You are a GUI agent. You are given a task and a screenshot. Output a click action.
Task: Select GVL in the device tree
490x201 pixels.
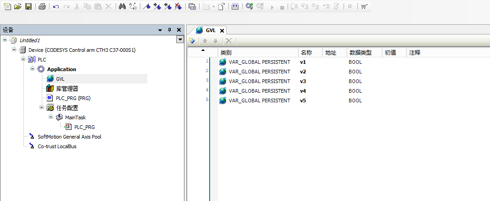coord(60,79)
